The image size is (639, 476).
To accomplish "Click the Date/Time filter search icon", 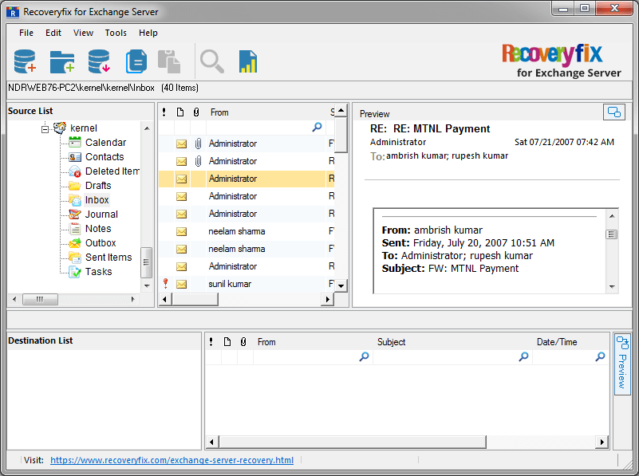I will (600, 356).
